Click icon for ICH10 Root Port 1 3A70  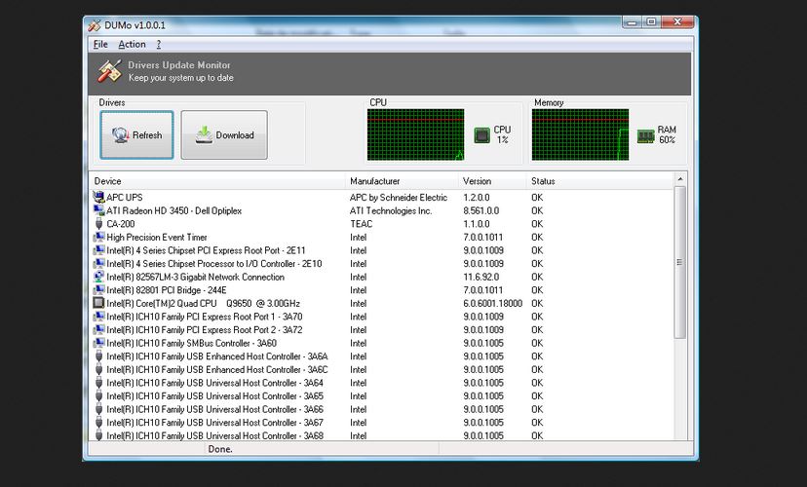98,317
